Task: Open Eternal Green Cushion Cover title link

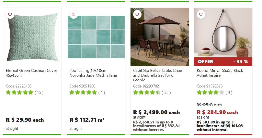Action: (x=31, y=73)
